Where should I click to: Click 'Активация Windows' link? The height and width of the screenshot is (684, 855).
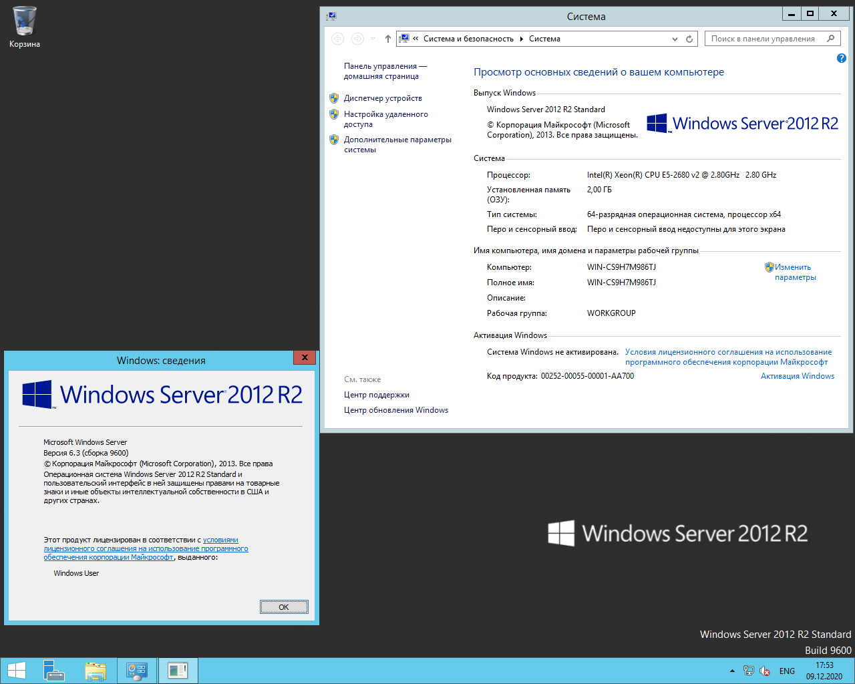tap(798, 376)
